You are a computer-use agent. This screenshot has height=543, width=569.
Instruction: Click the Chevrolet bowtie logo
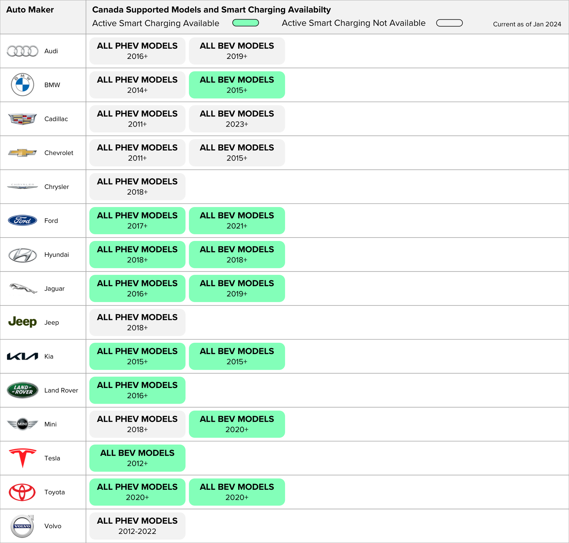pyautogui.click(x=22, y=153)
